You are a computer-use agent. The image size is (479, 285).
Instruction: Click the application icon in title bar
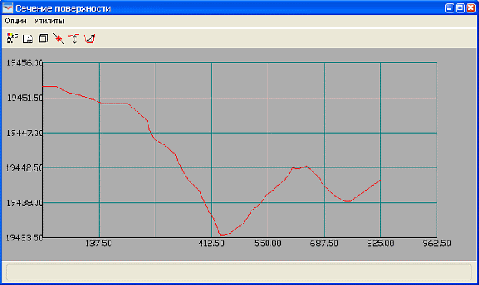click(x=8, y=8)
